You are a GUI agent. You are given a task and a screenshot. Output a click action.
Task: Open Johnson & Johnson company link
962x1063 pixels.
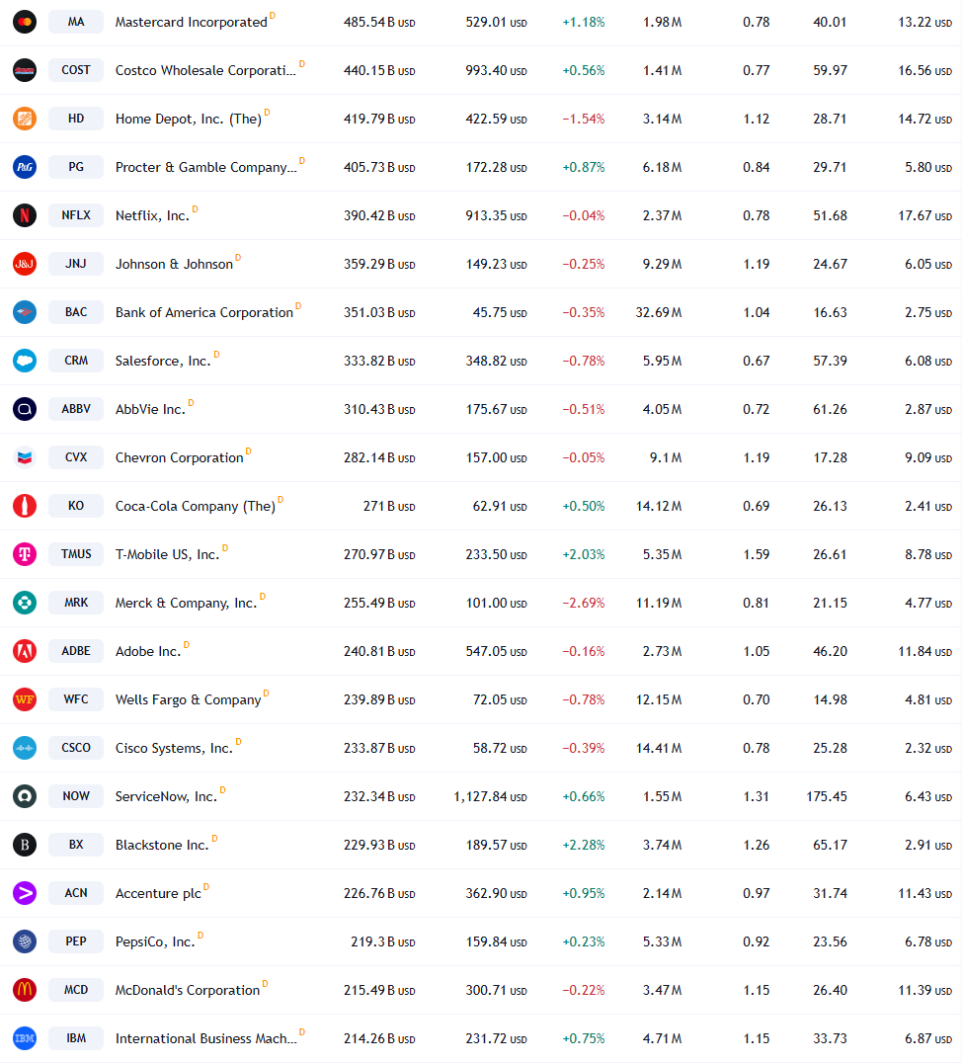[x=174, y=265]
